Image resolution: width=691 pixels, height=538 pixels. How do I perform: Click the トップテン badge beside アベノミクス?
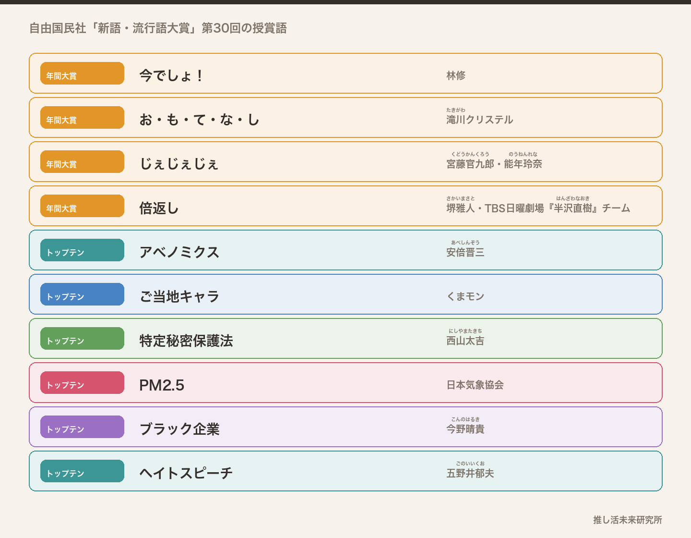point(82,250)
